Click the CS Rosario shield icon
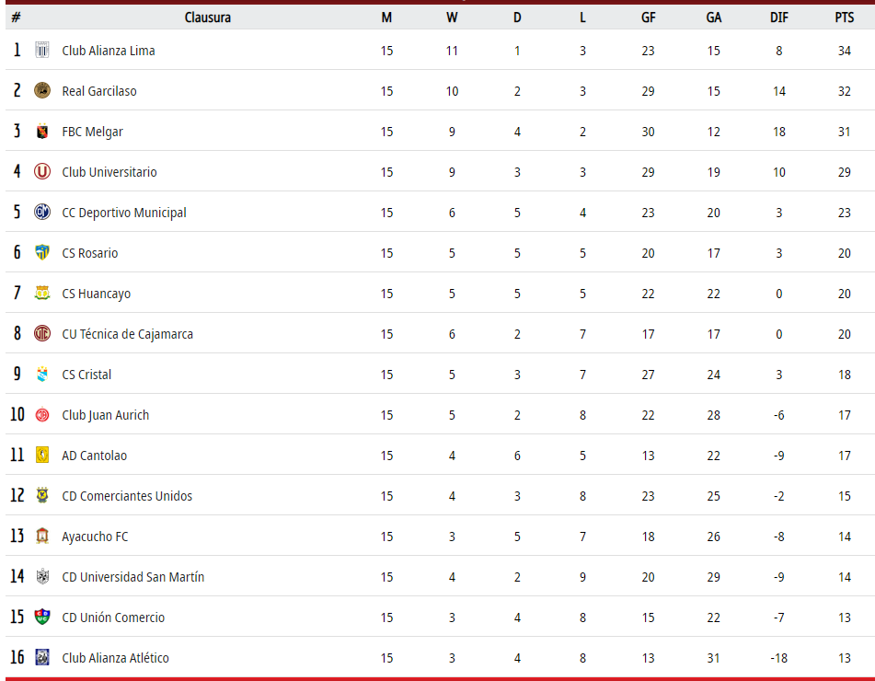 point(41,252)
